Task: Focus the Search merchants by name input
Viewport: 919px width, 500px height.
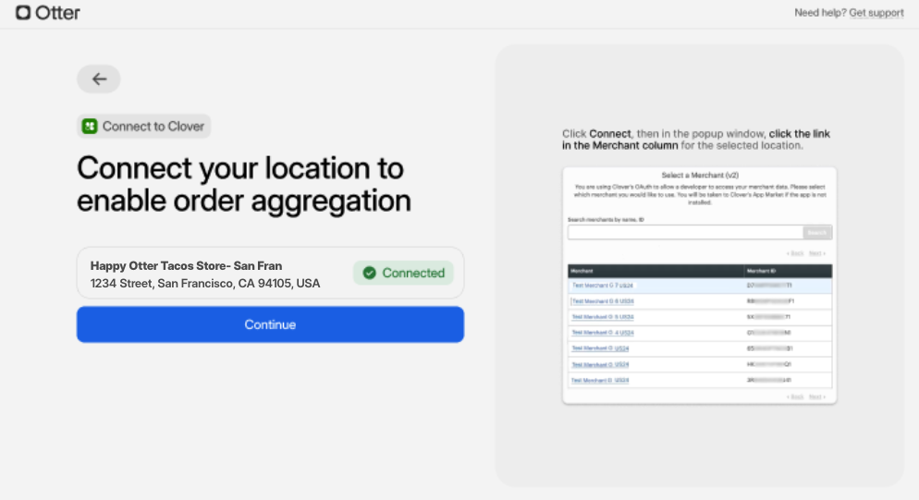Action: pos(684,233)
